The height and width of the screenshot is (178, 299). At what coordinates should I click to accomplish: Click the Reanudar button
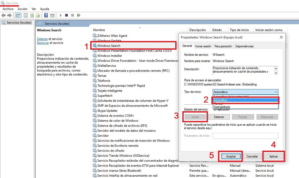coord(267,117)
